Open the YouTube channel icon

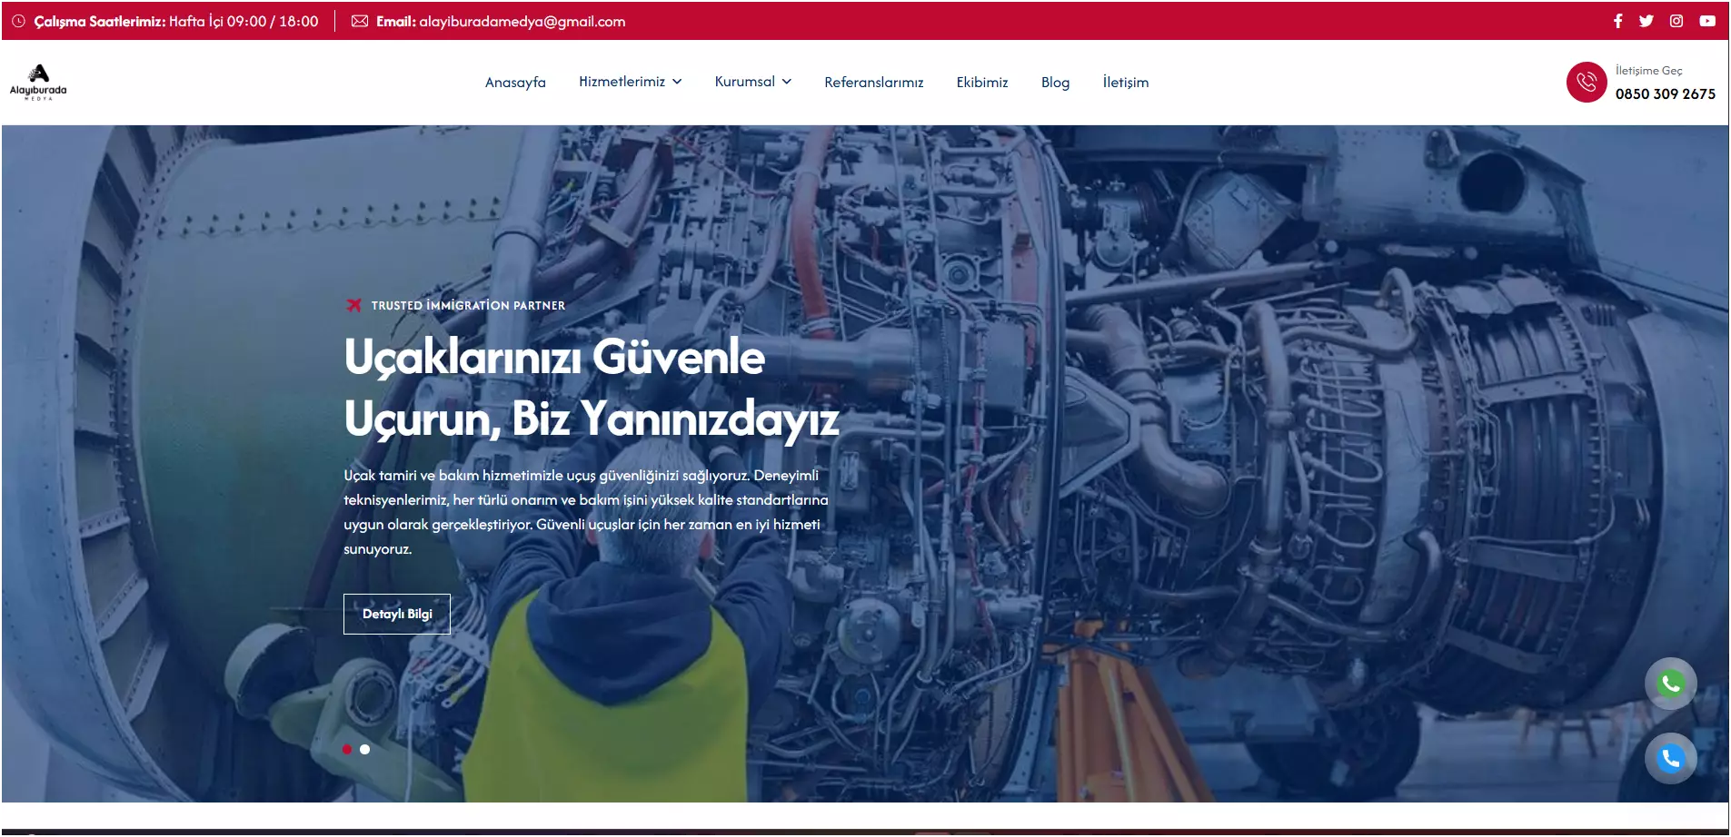pos(1707,19)
